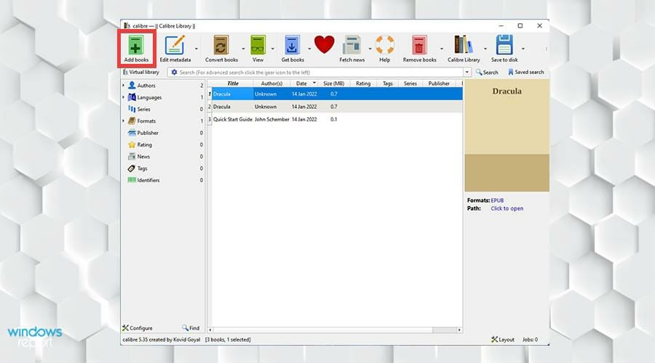The height and width of the screenshot is (363, 655).
Task: Open the Layout button in status bar
Action: (503, 340)
